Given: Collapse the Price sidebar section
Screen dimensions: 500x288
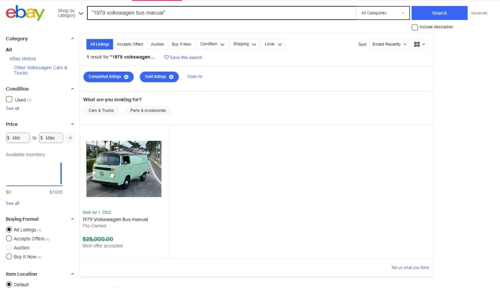Looking at the screenshot, I should click(72, 124).
